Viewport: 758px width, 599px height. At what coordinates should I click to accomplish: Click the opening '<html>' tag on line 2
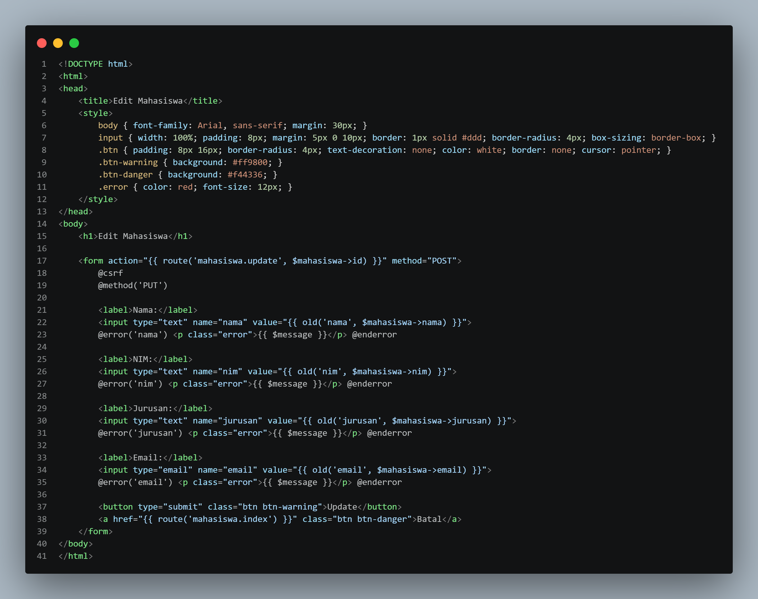pyautogui.click(x=73, y=76)
